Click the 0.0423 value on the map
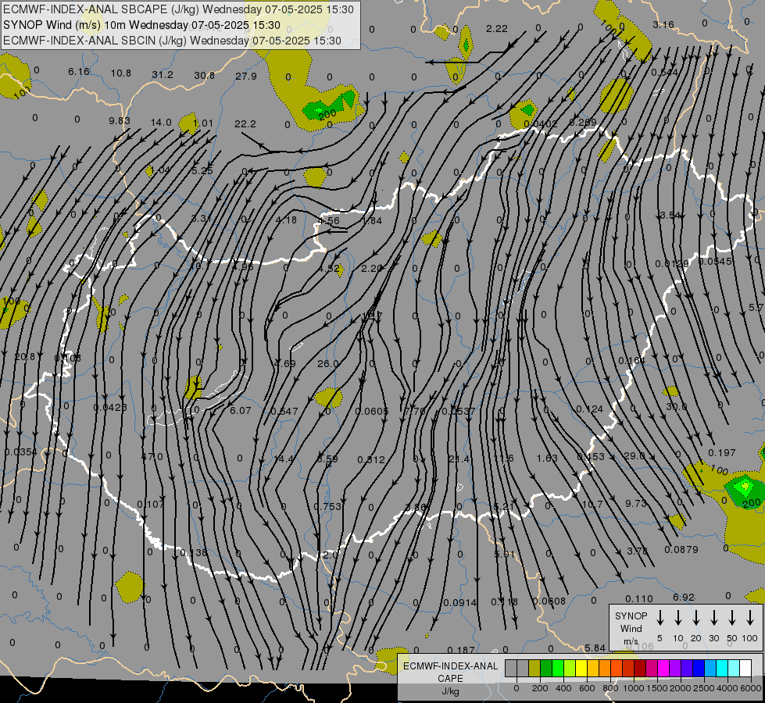The height and width of the screenshot is (703, 765). 110,408
